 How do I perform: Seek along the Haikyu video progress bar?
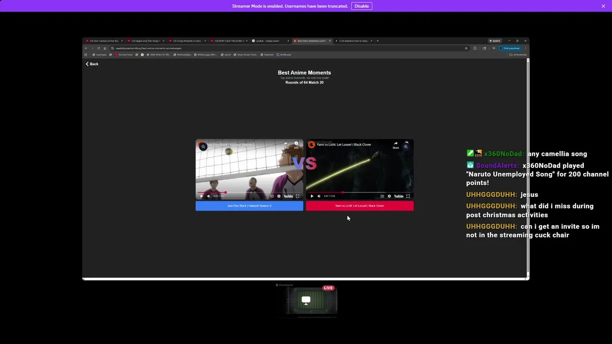249,192
